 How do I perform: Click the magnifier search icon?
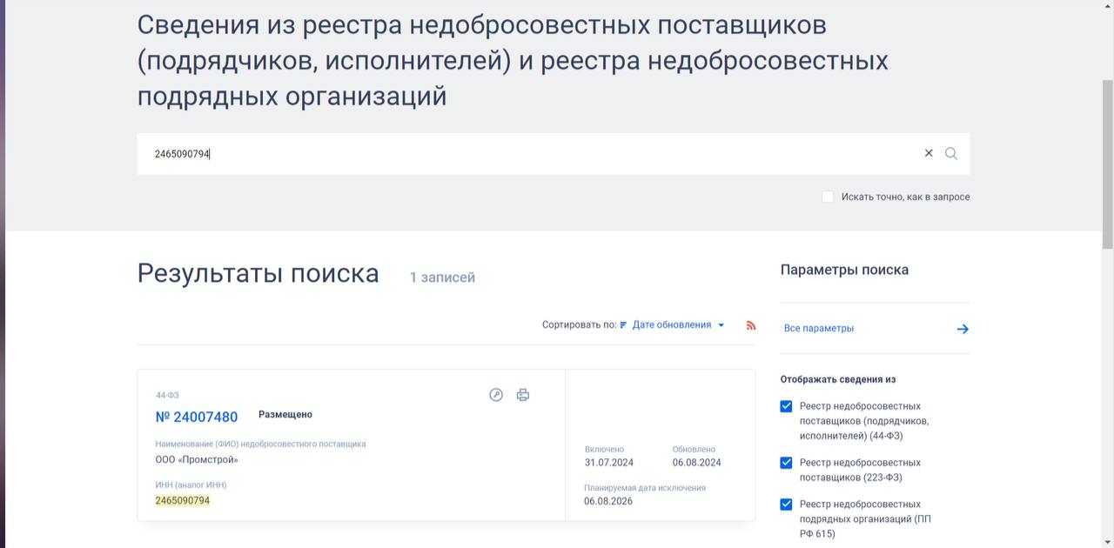click(x=951, y=153)
